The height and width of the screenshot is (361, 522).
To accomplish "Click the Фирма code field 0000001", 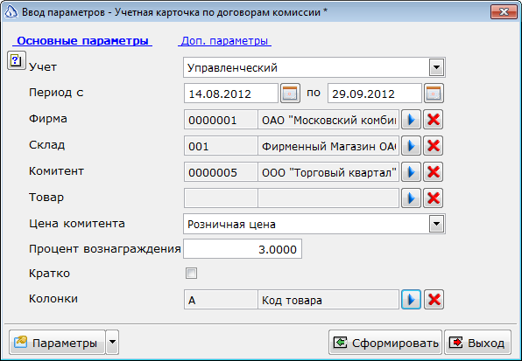I will pos(221,120).
